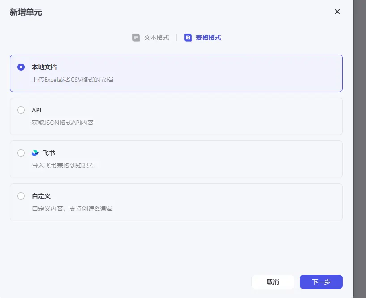The width and height of the screenshot is (366, 298).
Task: Click the 表格格式 table icon
Action: [x=188, y=38]
